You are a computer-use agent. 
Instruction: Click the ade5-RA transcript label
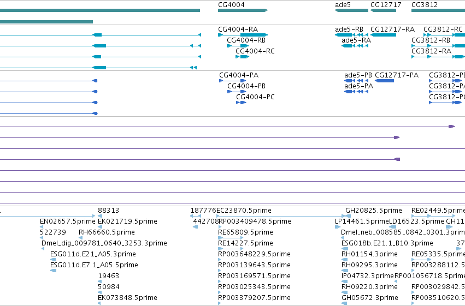click(356, 40)
